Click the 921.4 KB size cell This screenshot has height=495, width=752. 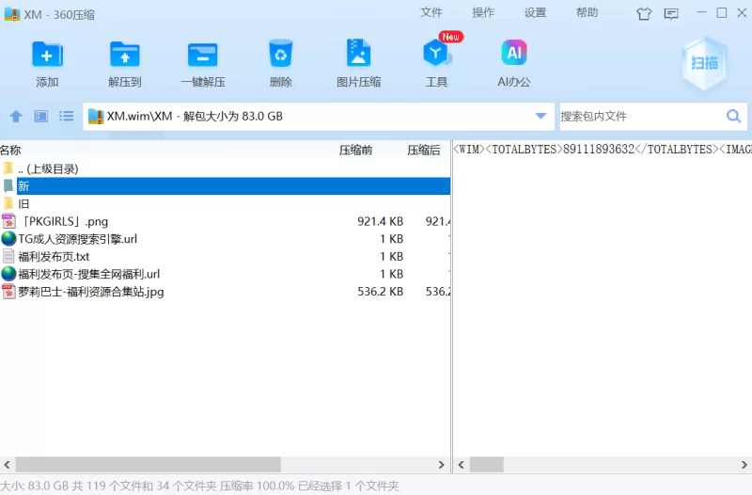coord(380,221)
